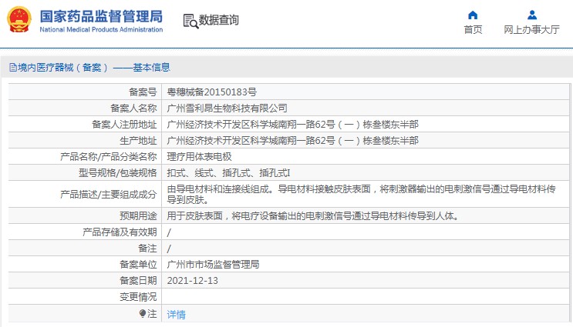Click the 备案单位 label
Screen dimensions: 573x327
pos(139,265)
